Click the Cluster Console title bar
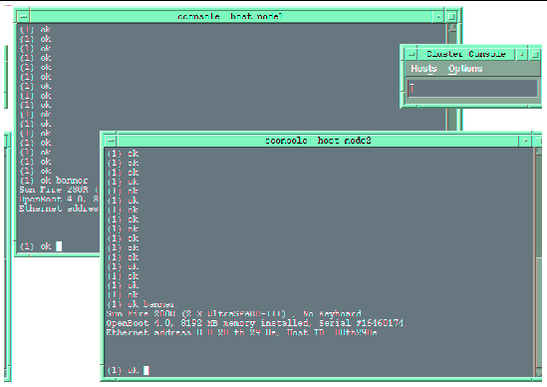The image size is (547, 387). [466, 54]
